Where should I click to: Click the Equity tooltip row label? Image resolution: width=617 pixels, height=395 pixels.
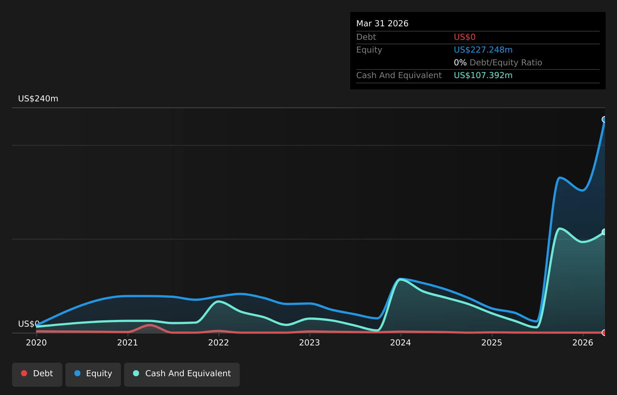[x=369, y=50]
